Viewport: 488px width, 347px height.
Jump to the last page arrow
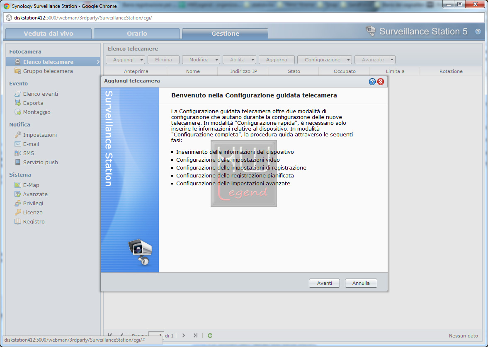click(x=195, y=335)
